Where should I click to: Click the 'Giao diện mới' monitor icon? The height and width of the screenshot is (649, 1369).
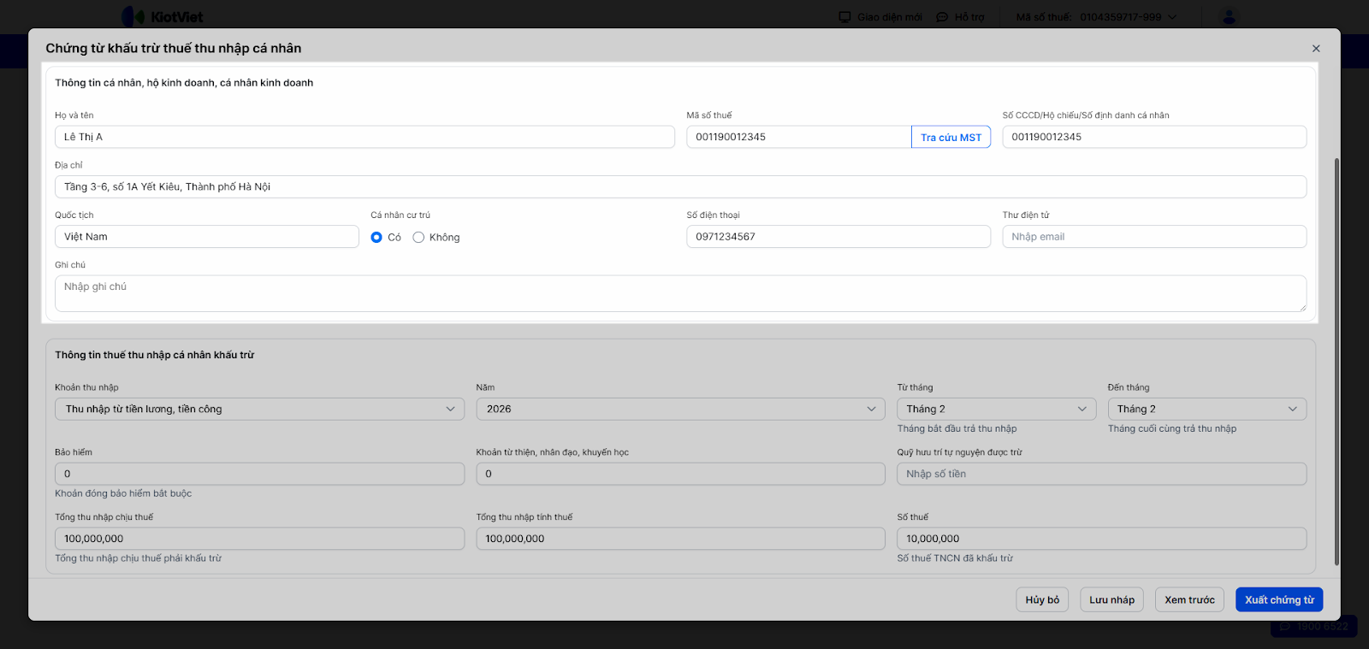coord(845,17)
